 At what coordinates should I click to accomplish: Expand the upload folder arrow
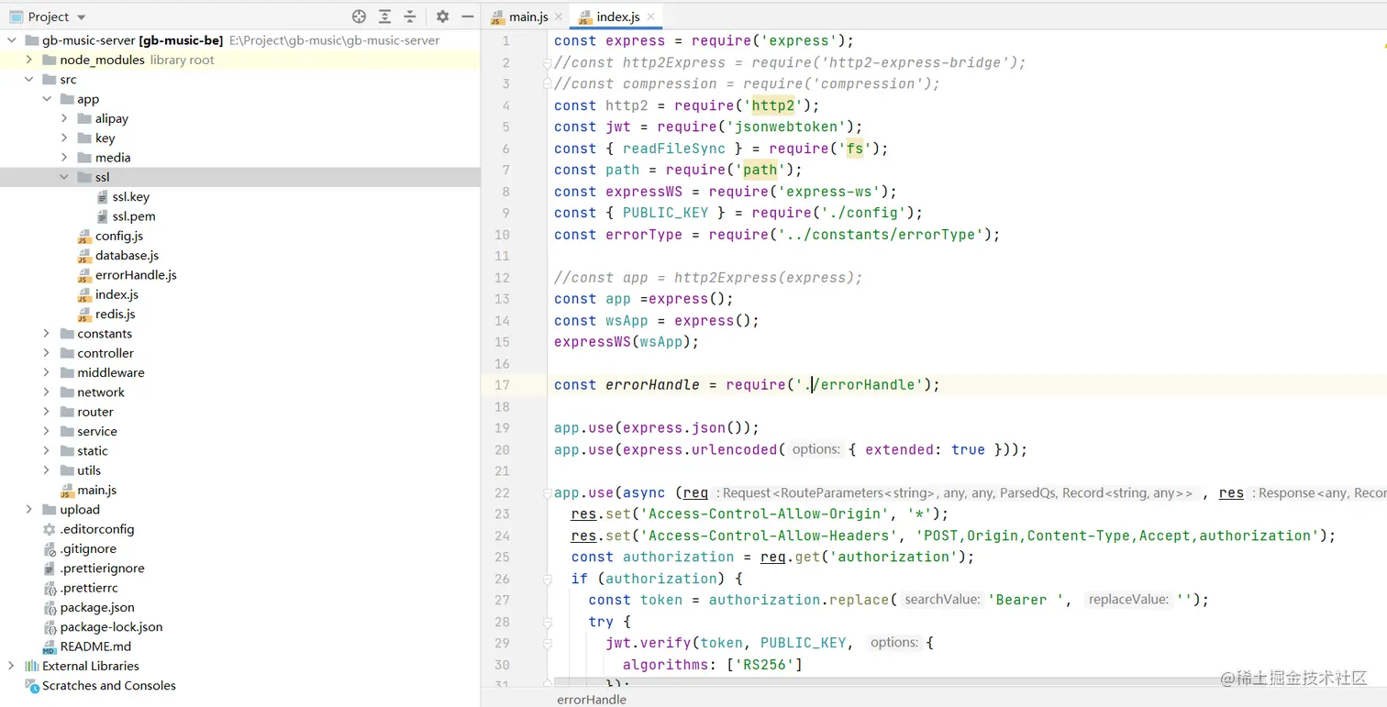pyautogui.click(x=29, y=510)
